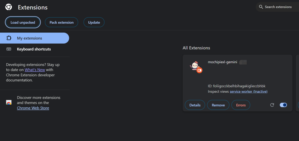Select the My extensions label in the sidebar
Image resolution: width=299 pixels, height=141 pixels.
tap(30, 38)
